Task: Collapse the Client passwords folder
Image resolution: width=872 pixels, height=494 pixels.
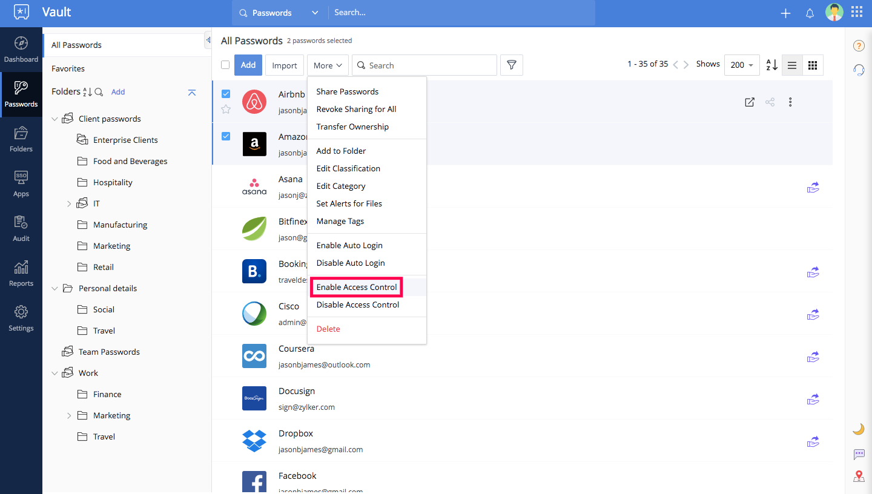Action: tap(54, 119)
